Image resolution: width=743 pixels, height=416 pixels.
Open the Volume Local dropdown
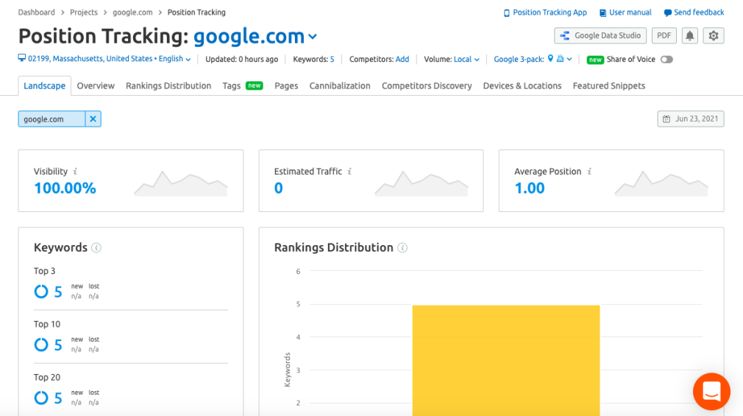pos(466,60)
